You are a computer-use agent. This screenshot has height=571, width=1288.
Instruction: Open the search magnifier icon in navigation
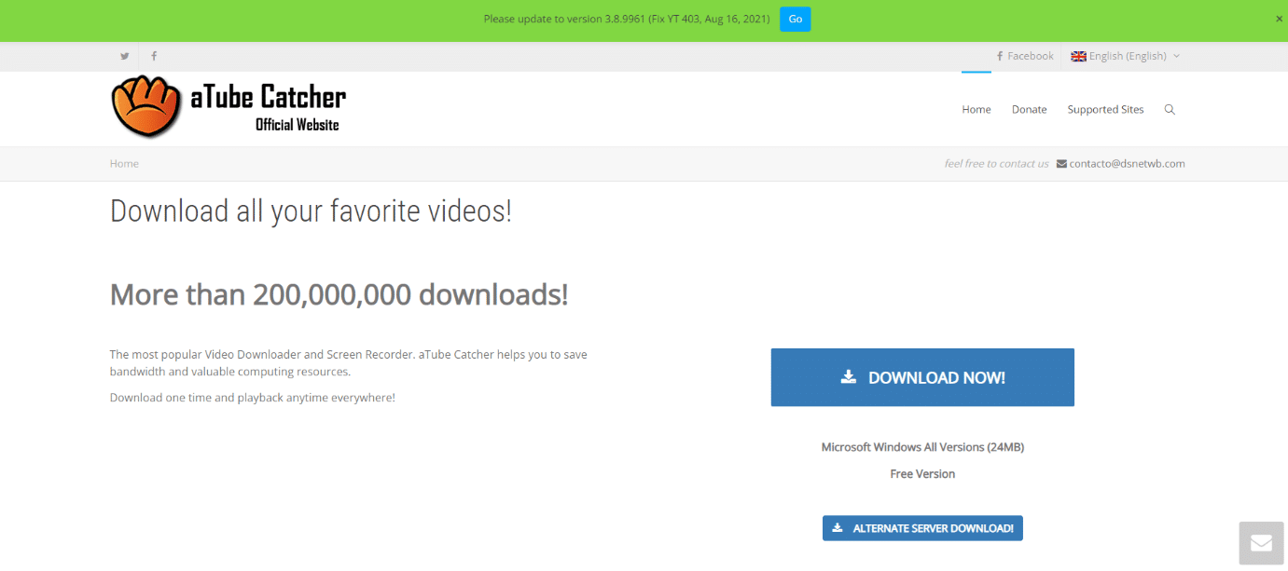click(1170, 110)
